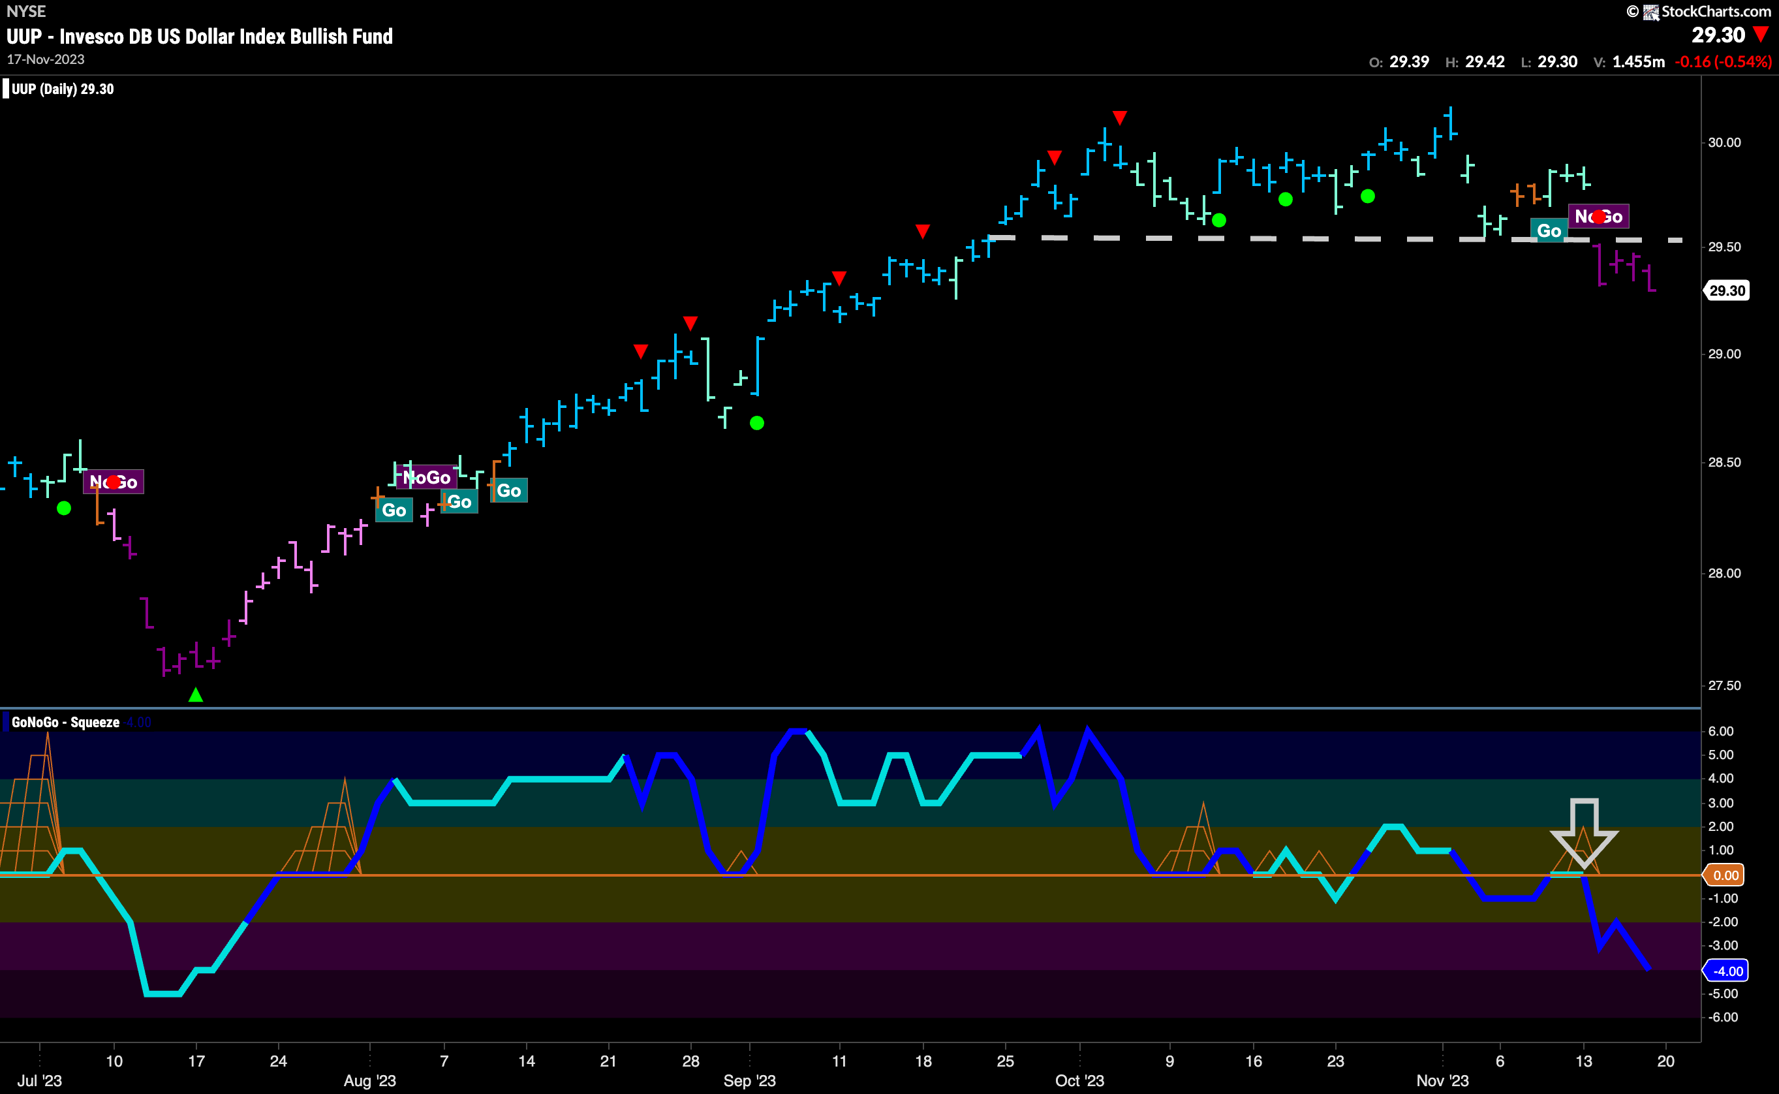Click the Aug '23 date axis label
The width and height of the screenshot is (1779, 1094).
point(369,1081)
